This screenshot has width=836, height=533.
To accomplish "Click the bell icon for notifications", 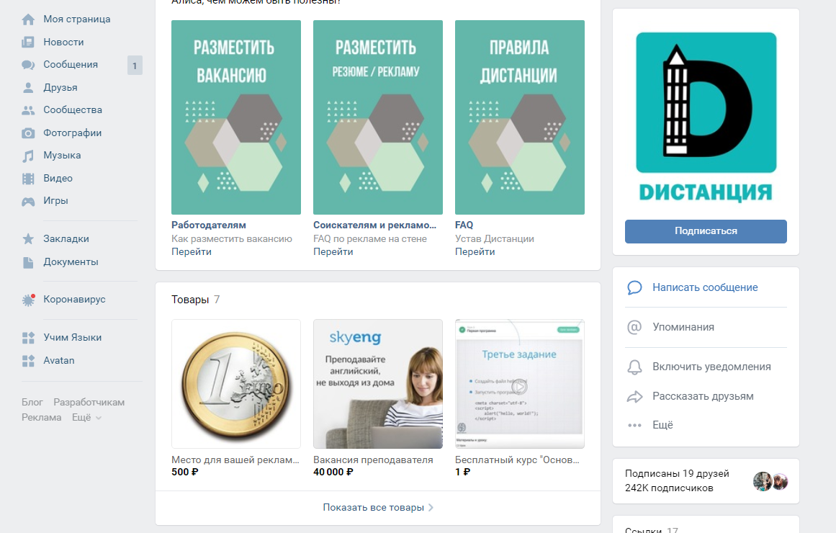I will click(x=634, y=367).
